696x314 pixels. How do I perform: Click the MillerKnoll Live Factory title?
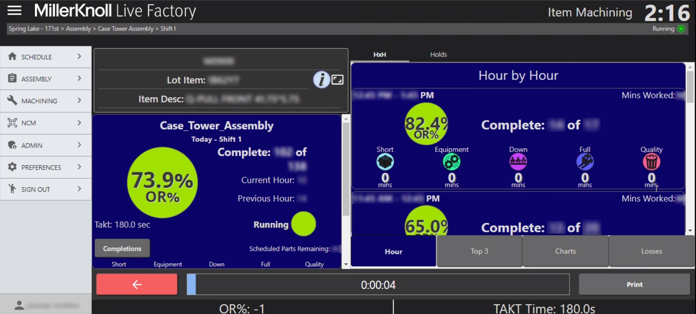pyautogui.click(x=115, y=11)
